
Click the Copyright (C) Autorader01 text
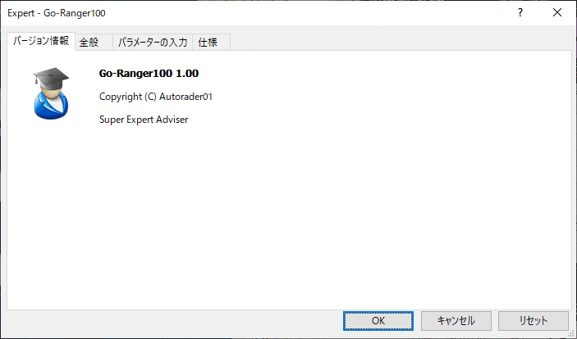pyautogui.click(x=156, y=97)
